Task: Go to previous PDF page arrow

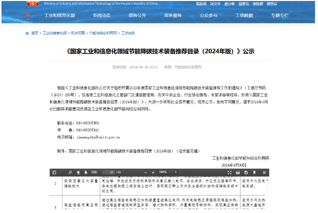Action: pos(78,172)
